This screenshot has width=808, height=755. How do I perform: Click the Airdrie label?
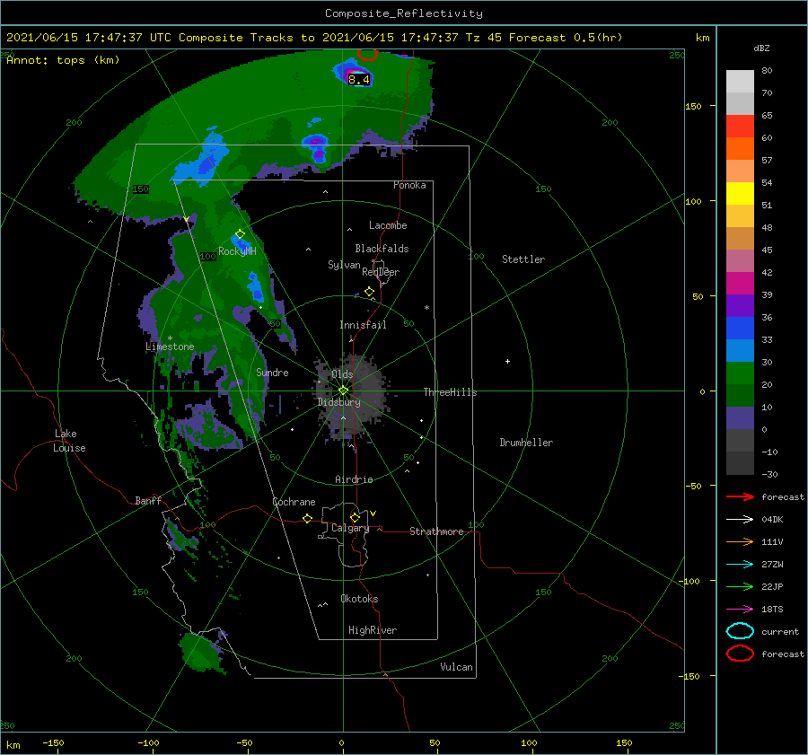[x=354, y=479]
